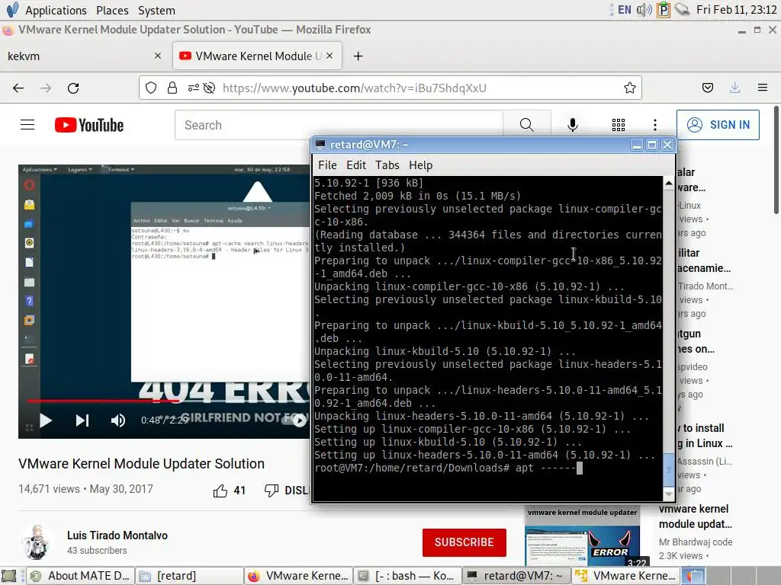Open a new Firefox tab
The width and height of the screenshot is (781, 585).
(358, 56)
